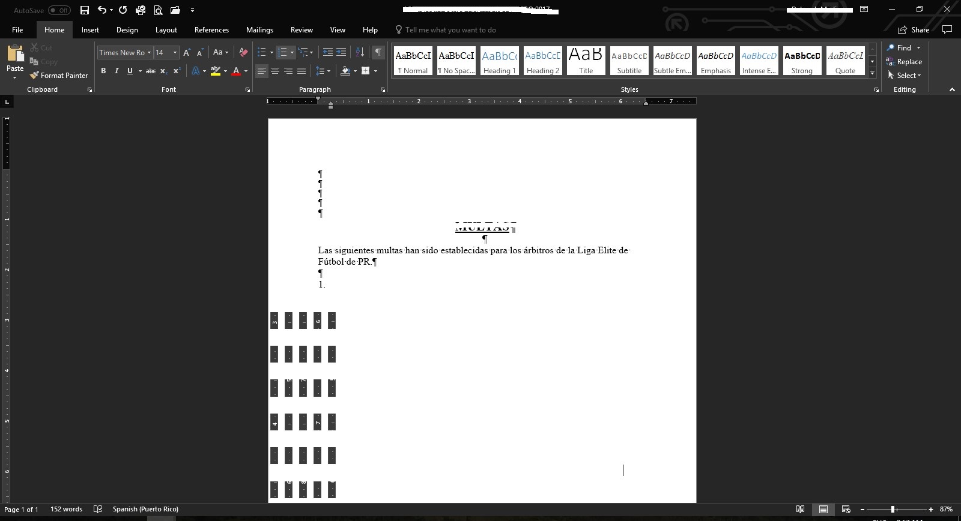This screenshot has height=521, width=961.
Task: Switch to the Insert tab
Action: [90, 29]
